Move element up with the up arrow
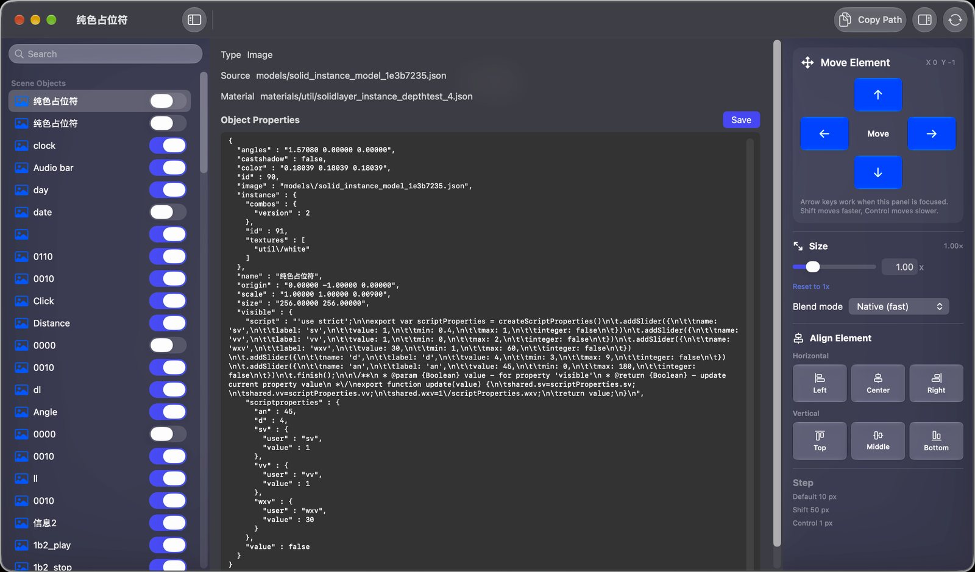975x572 pixels. 878,94
